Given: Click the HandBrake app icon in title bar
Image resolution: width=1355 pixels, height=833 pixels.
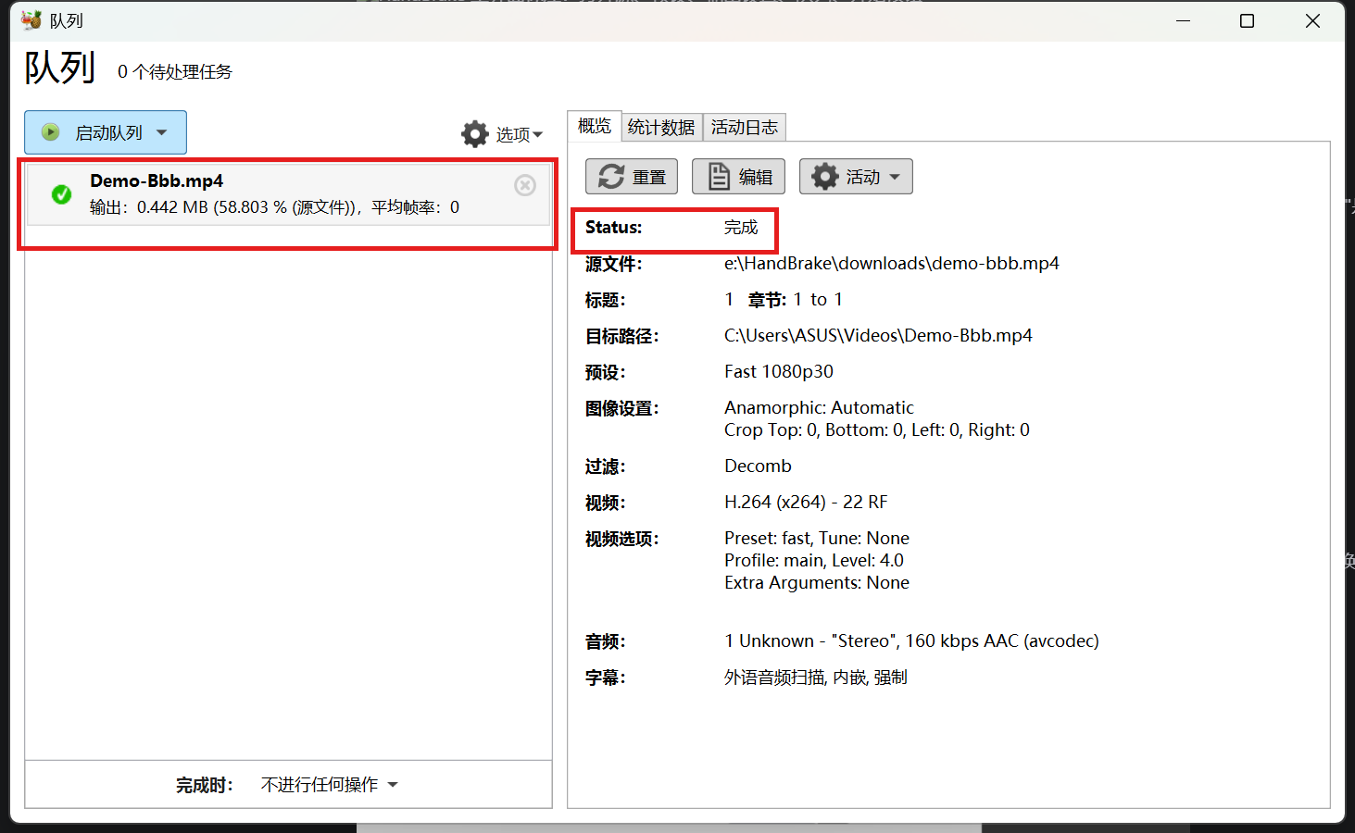Looking at the screenshot, I should pos(31,20).
